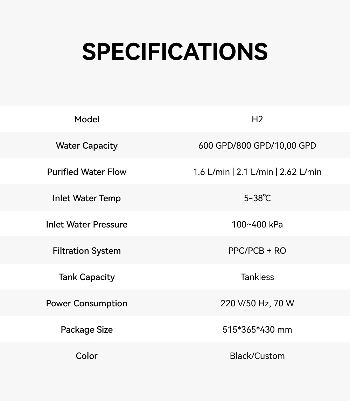The height and width of the screenshot is (401, 350).
Task: Select the PPC/PCB + RO value
Action: [257, 251]
